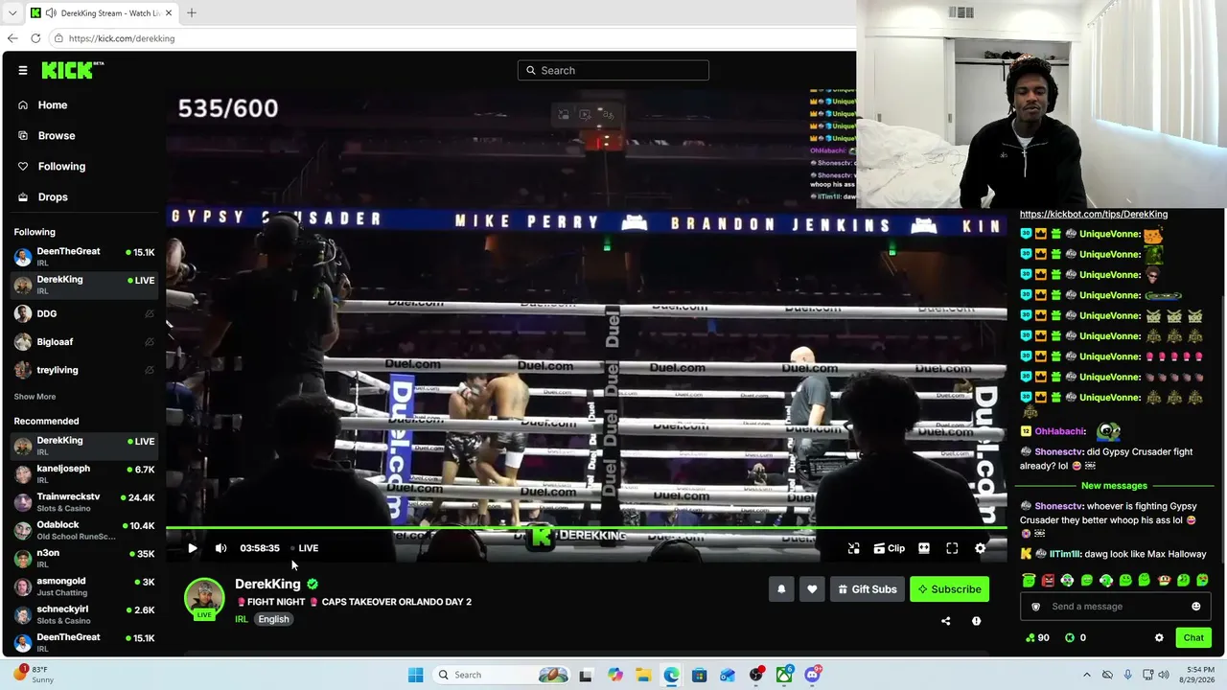The image size is (1227, 690).
Task: Open DeenTheGreat channel in the Following list
Action: 82,257
